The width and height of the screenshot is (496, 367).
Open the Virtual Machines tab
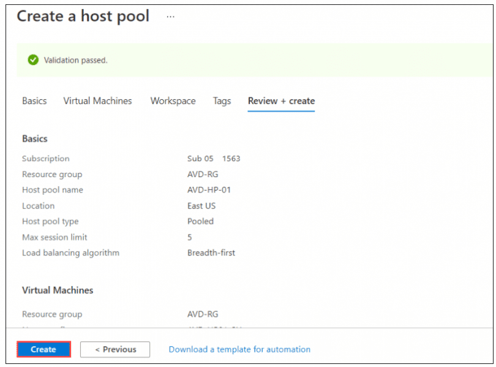click(x=97, y=101)
